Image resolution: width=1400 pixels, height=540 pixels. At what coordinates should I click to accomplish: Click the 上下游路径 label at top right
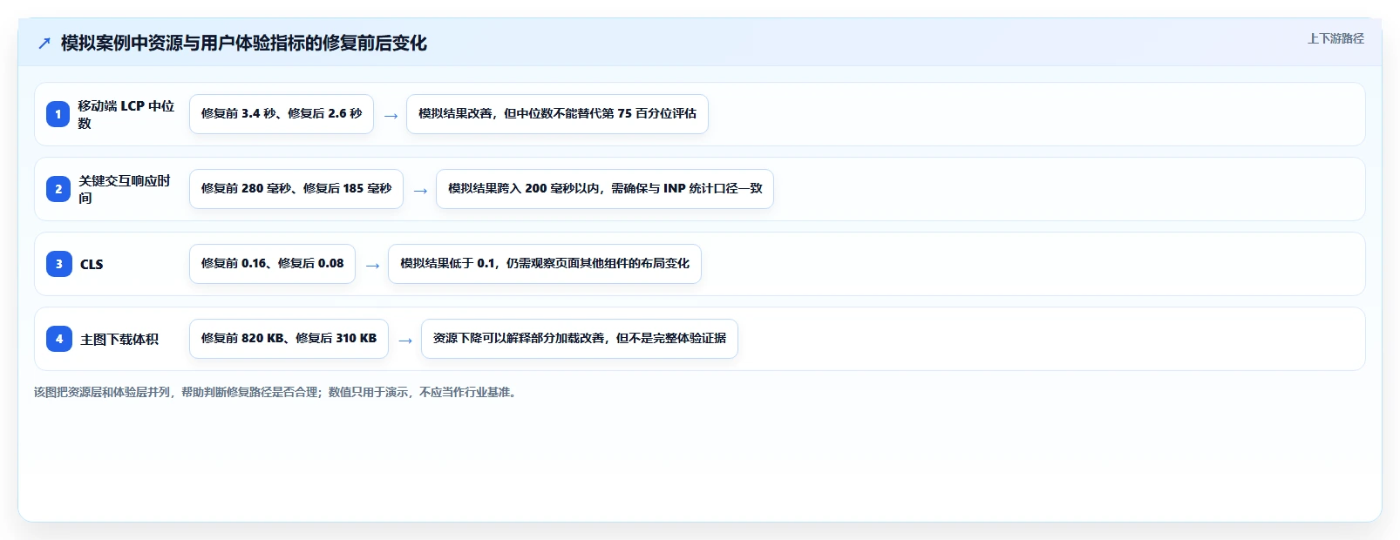(1335, 38)
